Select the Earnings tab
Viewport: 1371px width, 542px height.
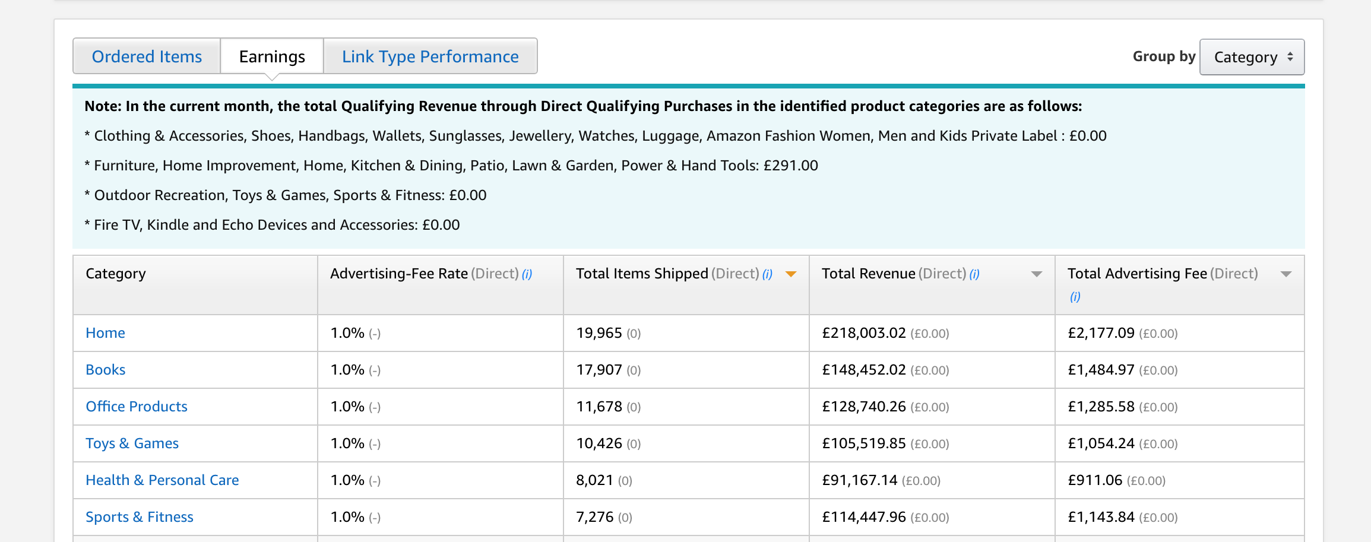tap(272, 56)
